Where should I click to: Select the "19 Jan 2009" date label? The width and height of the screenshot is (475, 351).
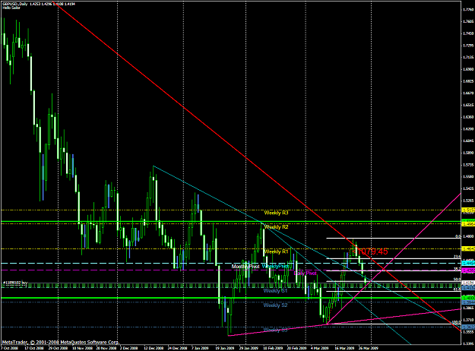pos(225,348)
